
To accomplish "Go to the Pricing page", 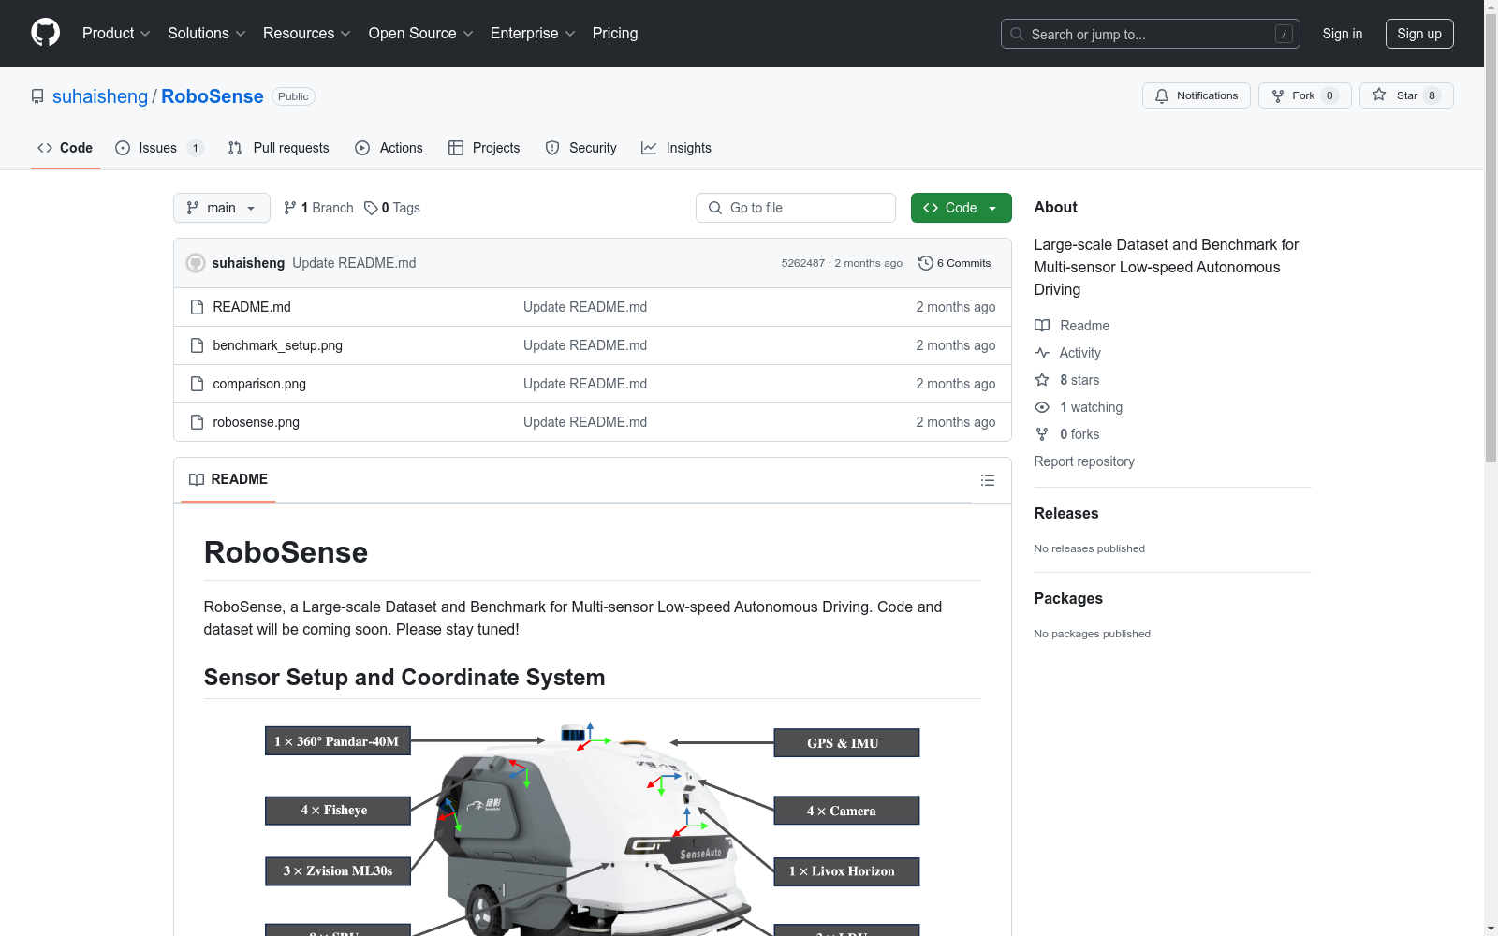I will (615, 34).
